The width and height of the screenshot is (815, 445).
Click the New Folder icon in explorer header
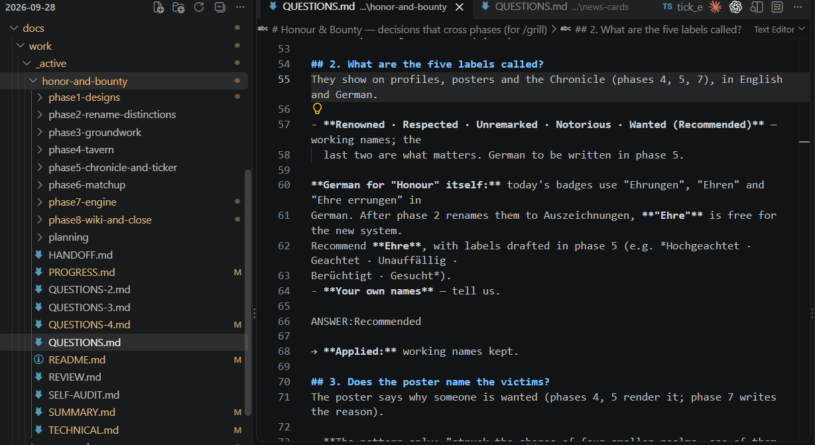(x=178, y=7)
